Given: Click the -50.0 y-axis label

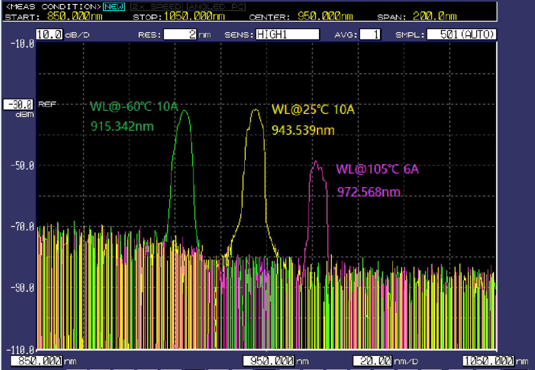Looking at the screenshot, I should 22,166.
